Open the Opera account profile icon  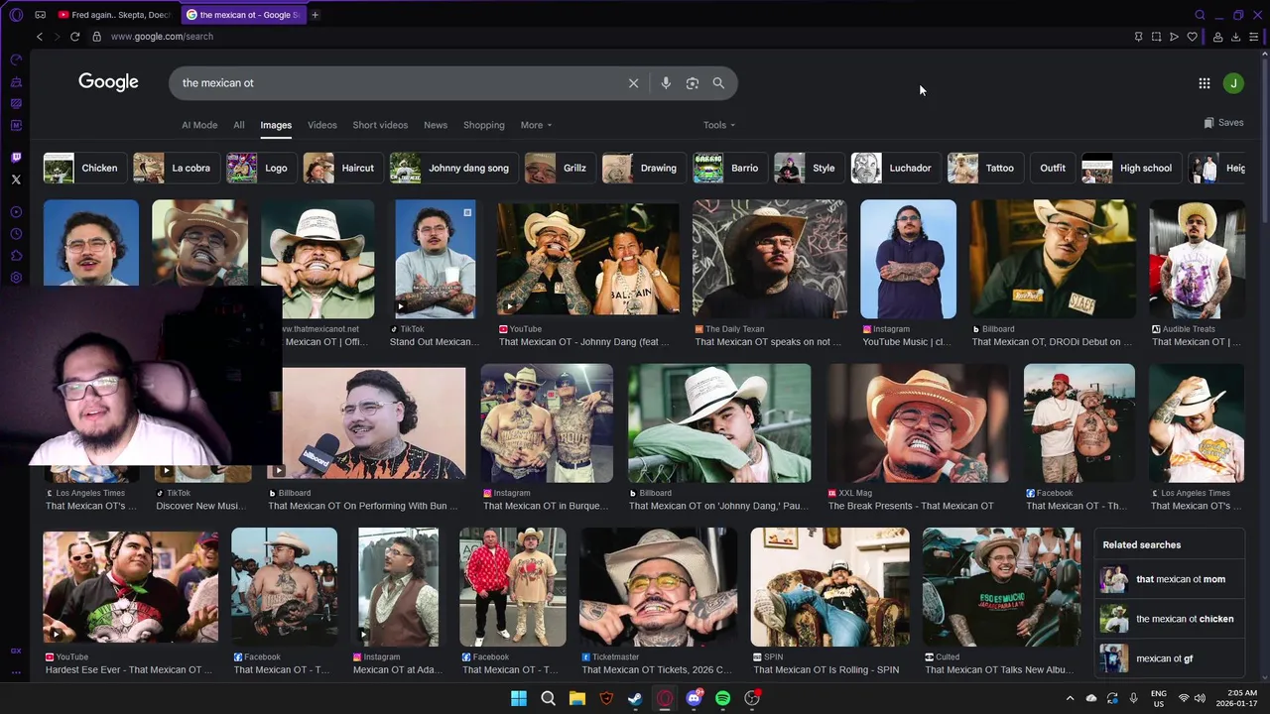click(1217, 37)
